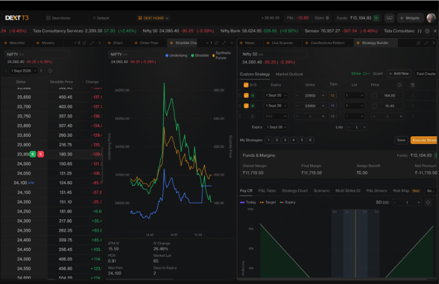Switch CE type on first leg

(x=333, y=95)
